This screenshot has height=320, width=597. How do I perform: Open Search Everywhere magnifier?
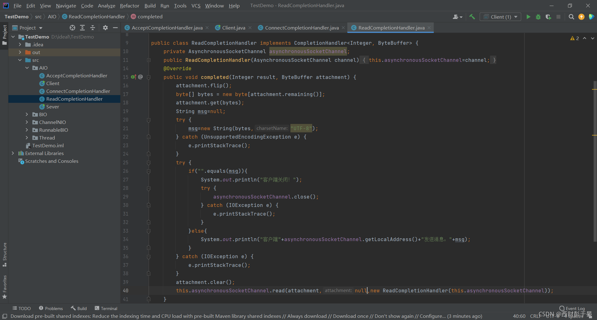[x=571, y=17]
